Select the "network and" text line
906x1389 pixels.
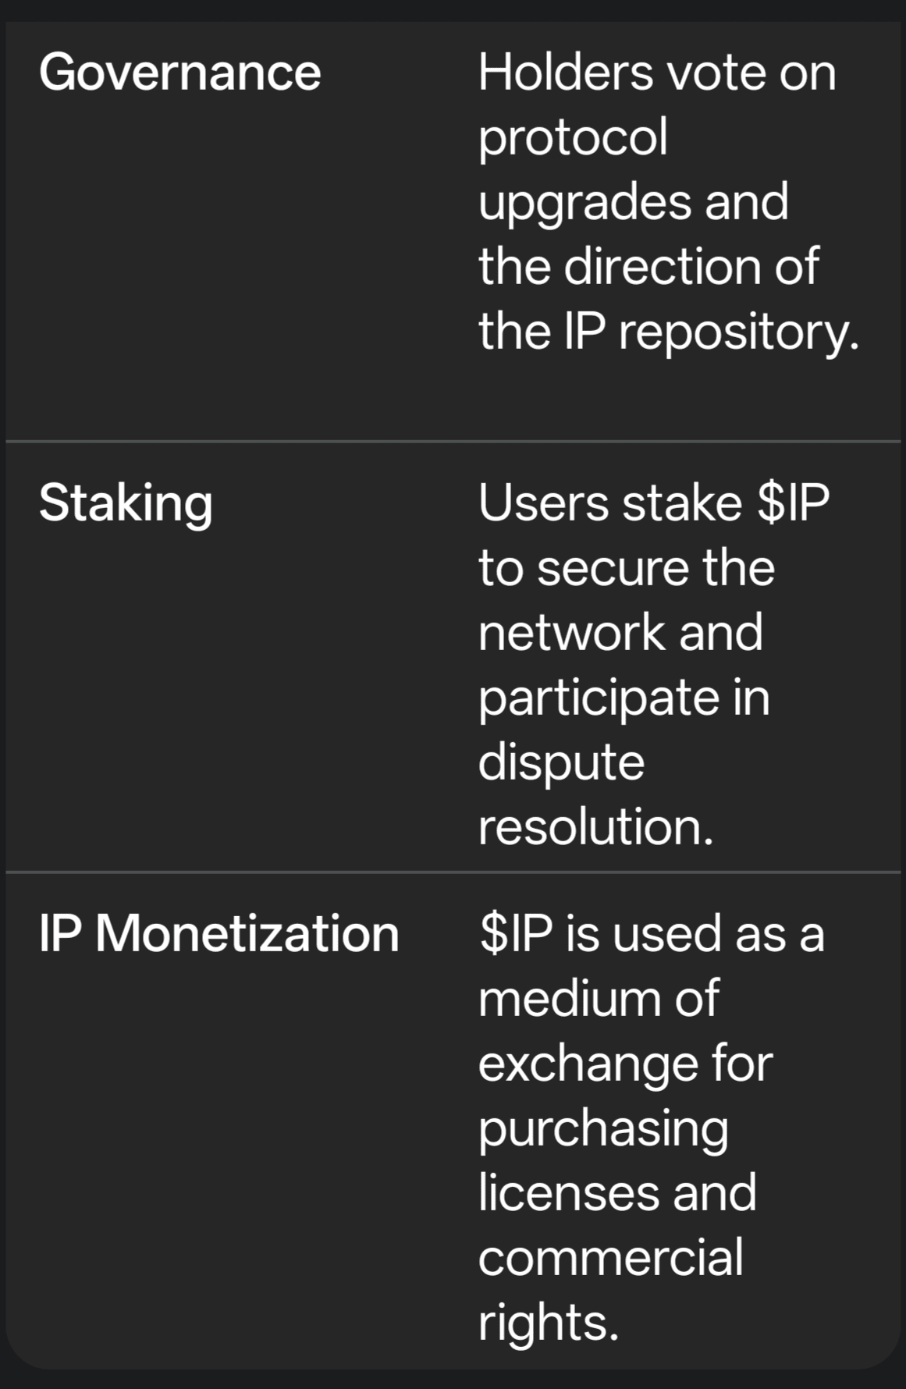coord(620,632)
